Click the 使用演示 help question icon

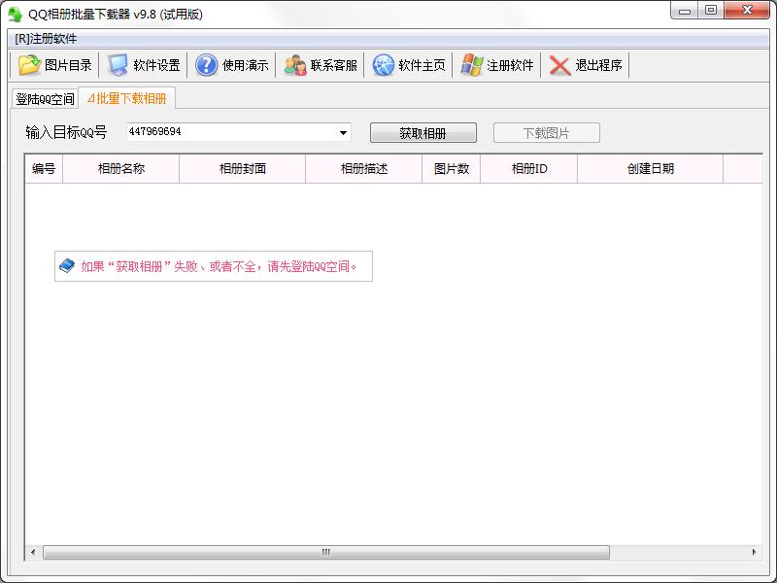pyautogui.click(x=206, y=65)
